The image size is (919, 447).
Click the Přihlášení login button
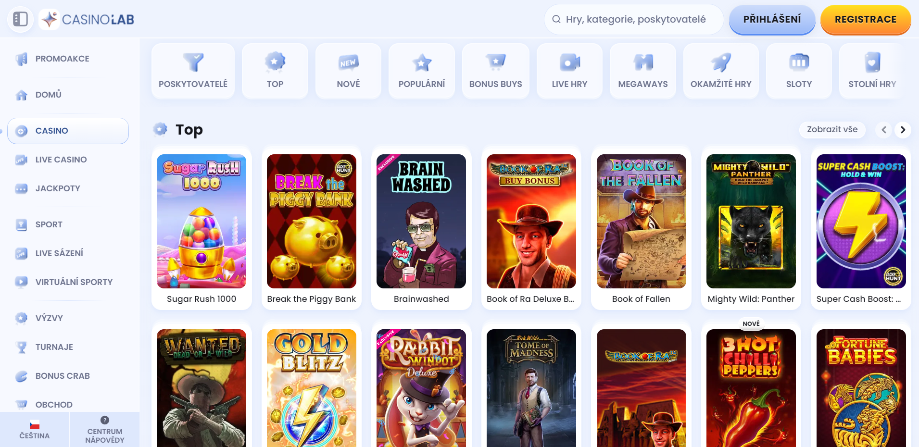tap(772, 19)
